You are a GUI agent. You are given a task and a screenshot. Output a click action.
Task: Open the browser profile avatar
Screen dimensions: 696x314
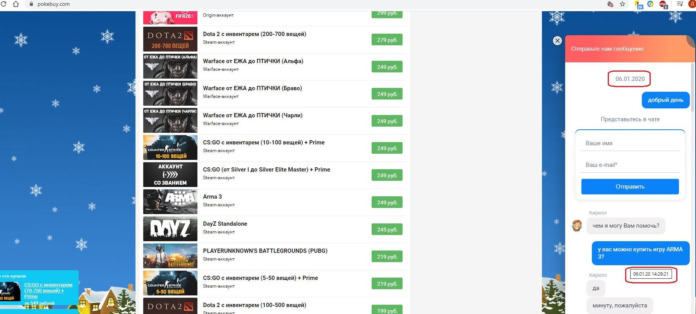693,4
